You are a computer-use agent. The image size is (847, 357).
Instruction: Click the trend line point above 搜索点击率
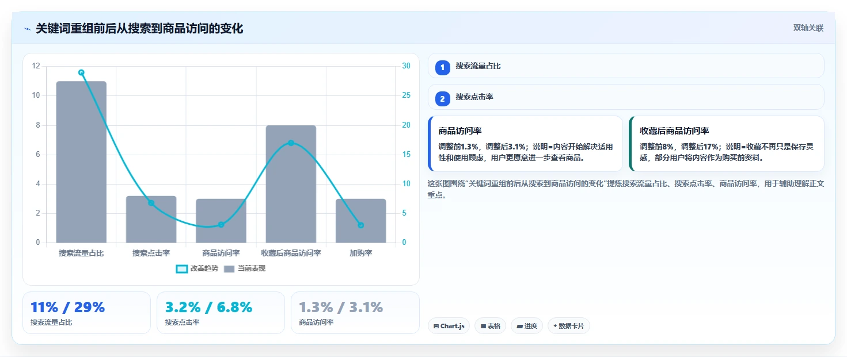pyautogui.click(x=151, y=203)
